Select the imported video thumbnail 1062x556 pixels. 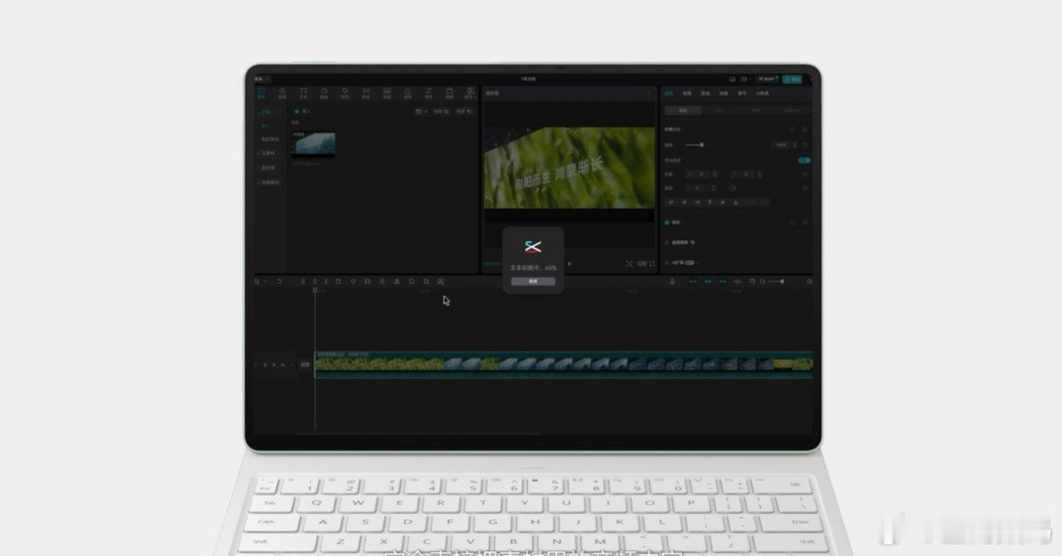click(314, 144)
